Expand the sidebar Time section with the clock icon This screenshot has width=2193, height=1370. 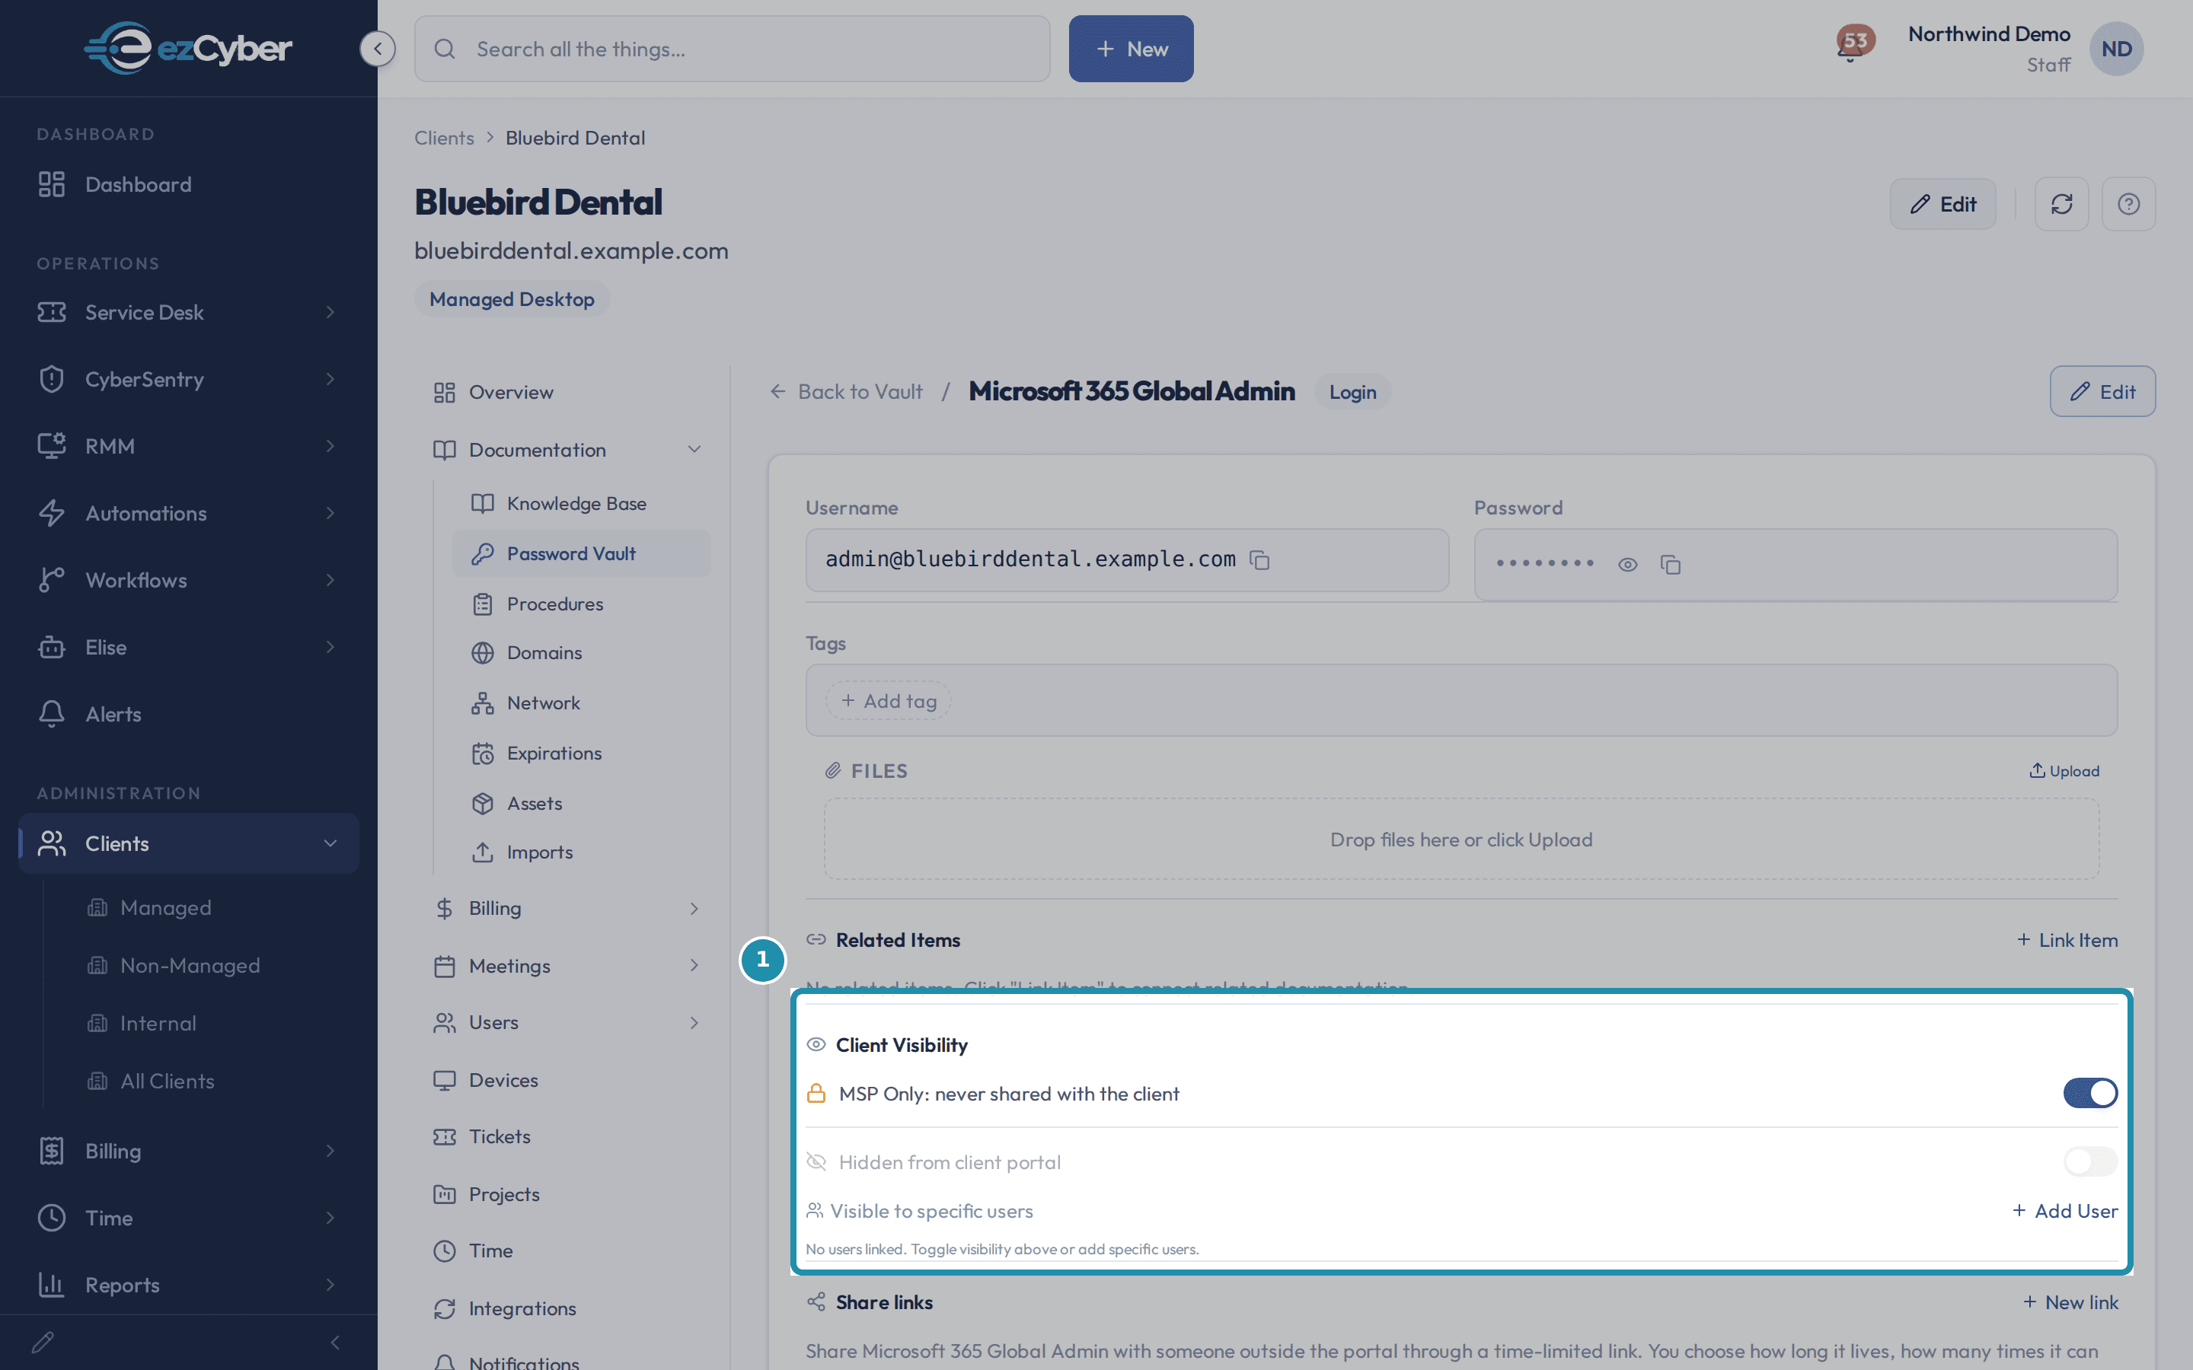tap(189, 1218)
